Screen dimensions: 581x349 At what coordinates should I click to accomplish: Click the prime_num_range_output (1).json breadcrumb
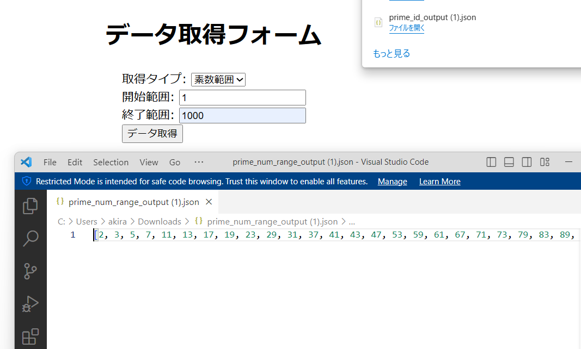(x=272, y=222)
